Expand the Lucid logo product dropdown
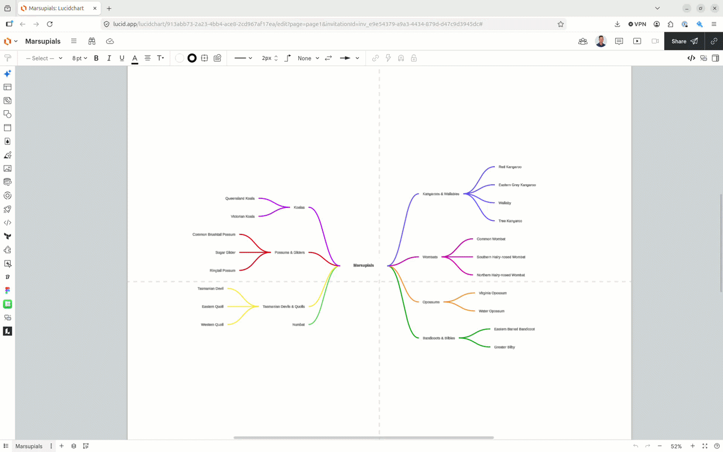723x452 pixels. [11, 41]
